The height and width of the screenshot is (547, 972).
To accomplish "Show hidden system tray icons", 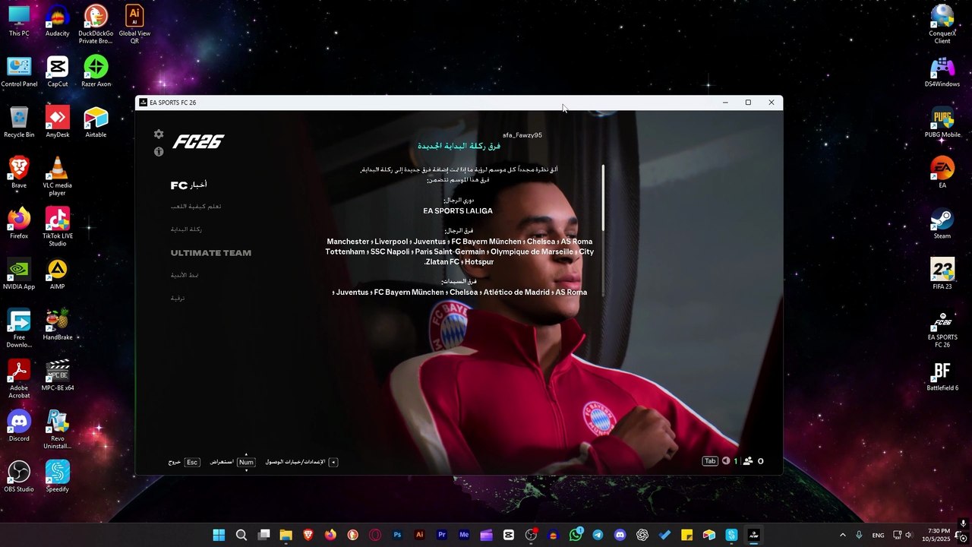I will tap(842, 535).
